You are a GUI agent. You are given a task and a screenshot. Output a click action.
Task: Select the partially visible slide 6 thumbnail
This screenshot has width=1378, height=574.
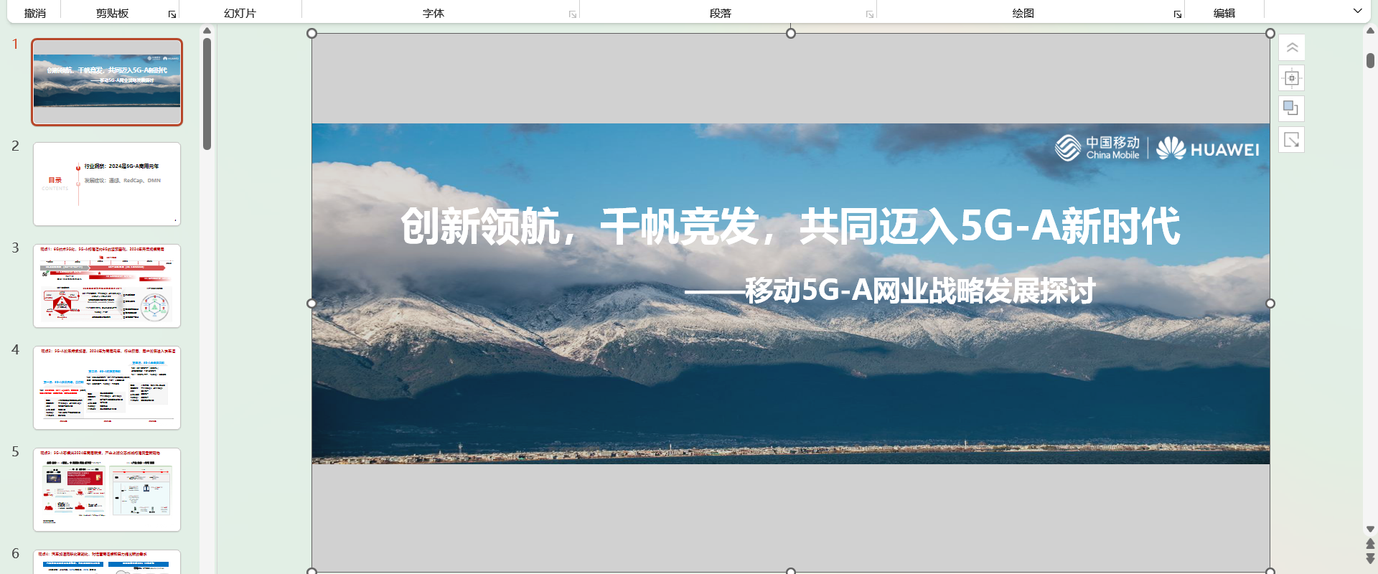[x=107, y=562]
